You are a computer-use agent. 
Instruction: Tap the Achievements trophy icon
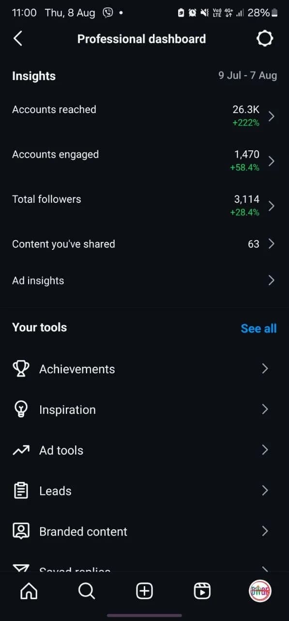pyautogui.click(x=21, y=369)
